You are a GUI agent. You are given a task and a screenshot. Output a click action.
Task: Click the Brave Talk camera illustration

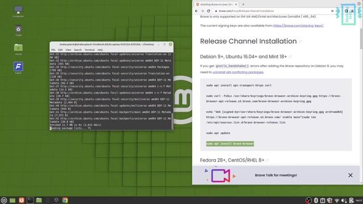tap(220, 176)
